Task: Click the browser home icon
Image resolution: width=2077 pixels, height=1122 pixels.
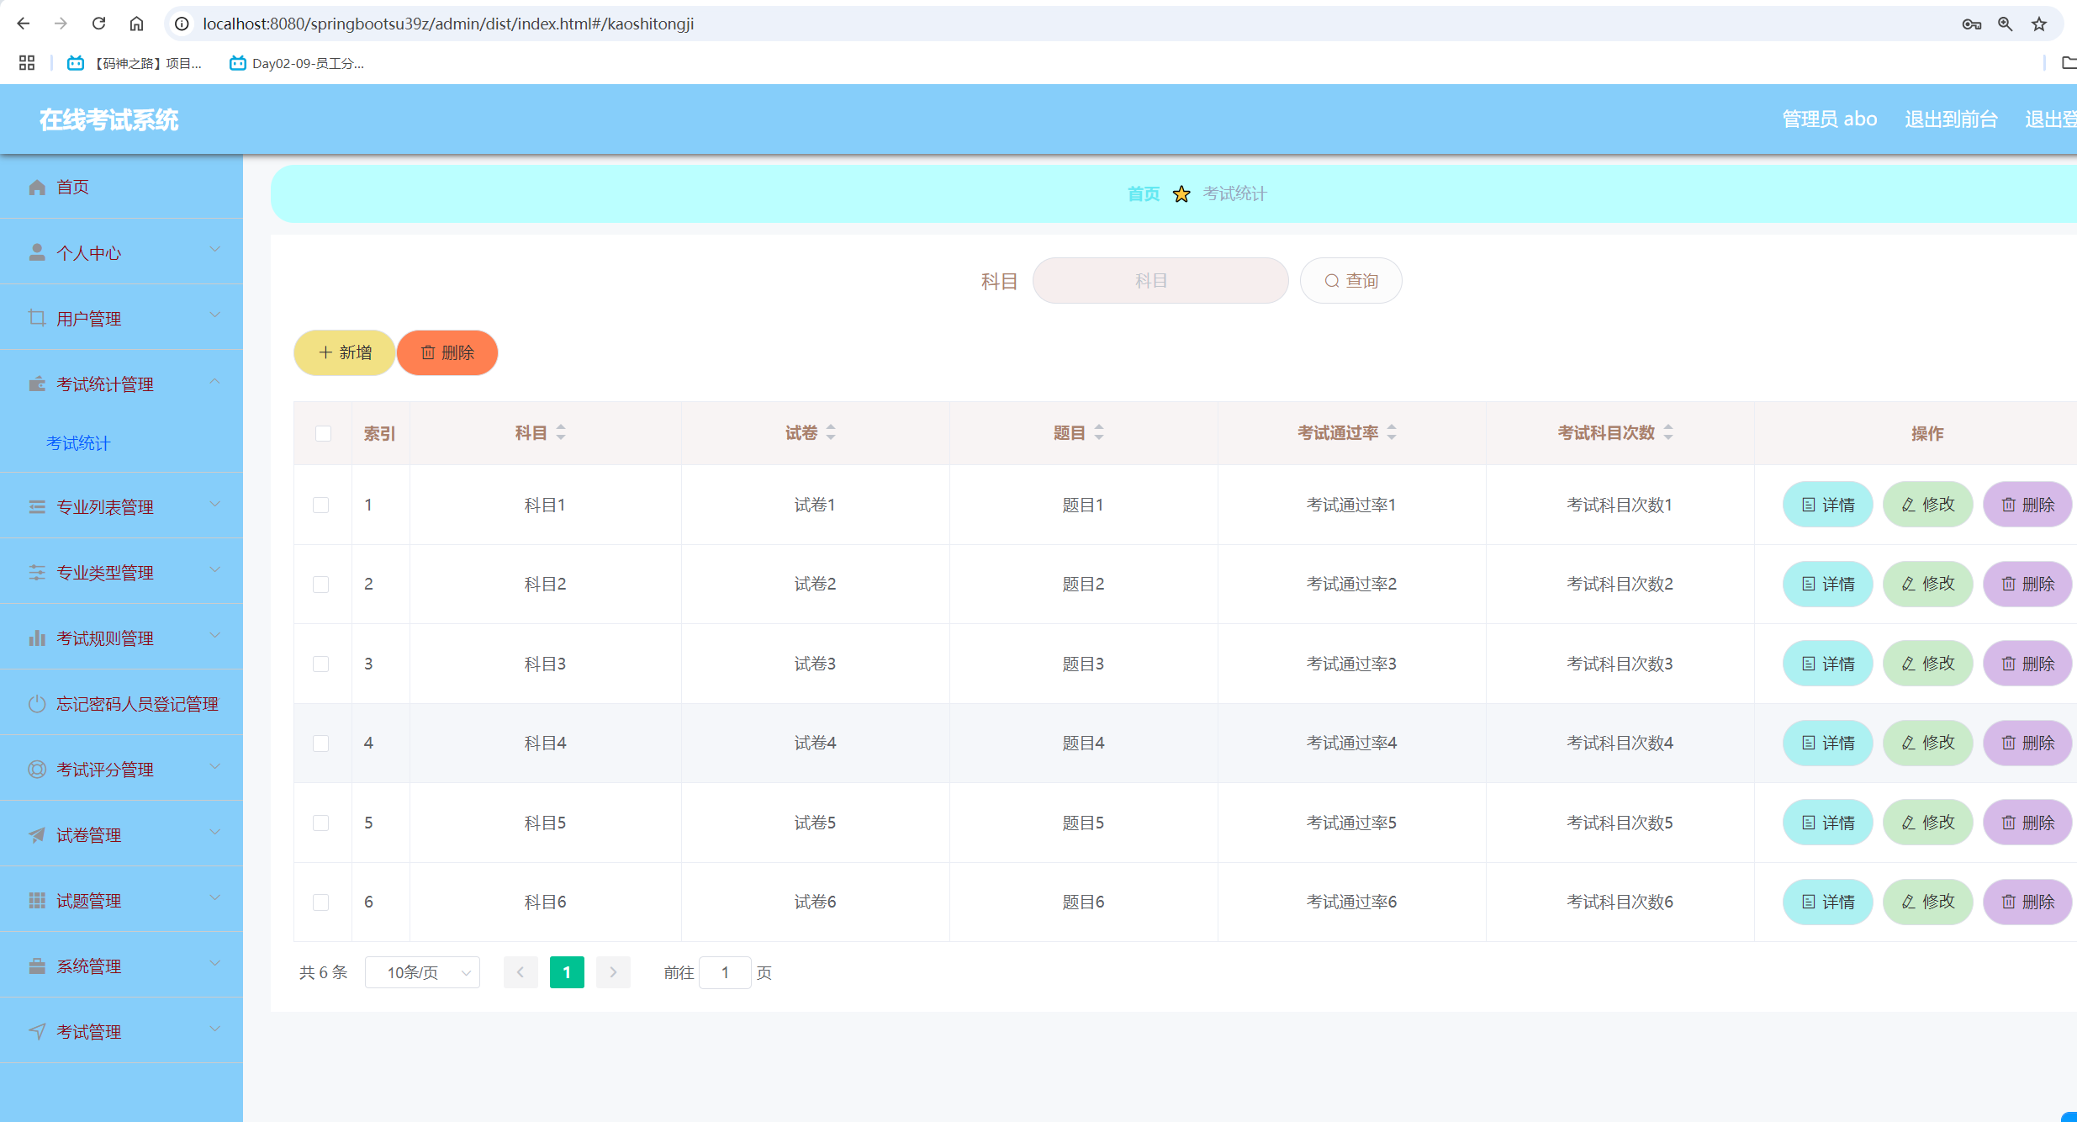Action: 136,24
